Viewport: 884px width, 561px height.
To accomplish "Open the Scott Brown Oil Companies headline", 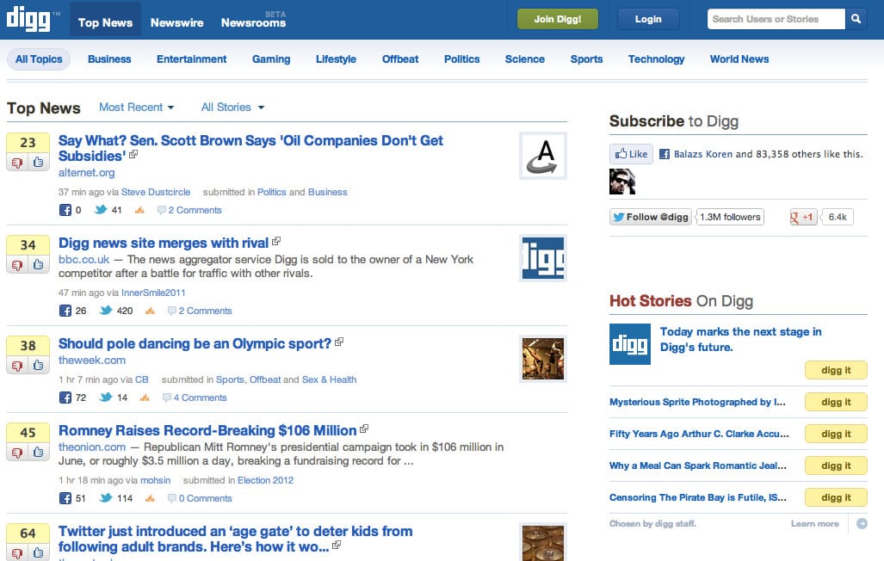I will pyautogui.click(x=250, y=148).
